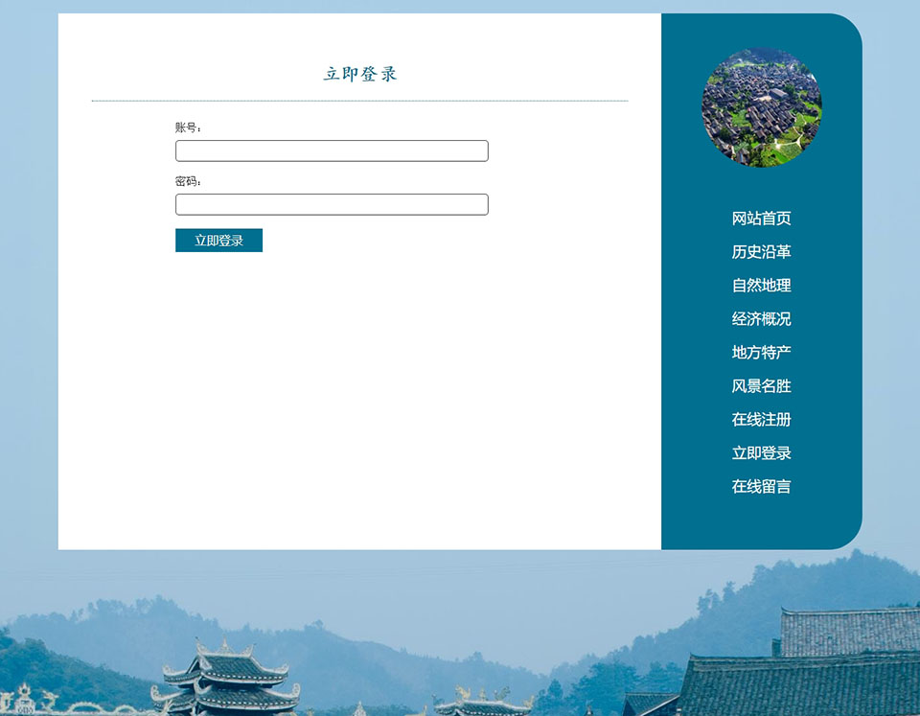Go to 网站首页 in sidebar
Image resolution: width=920 pixels, height=716 pixels.
[x=761, y=219]
